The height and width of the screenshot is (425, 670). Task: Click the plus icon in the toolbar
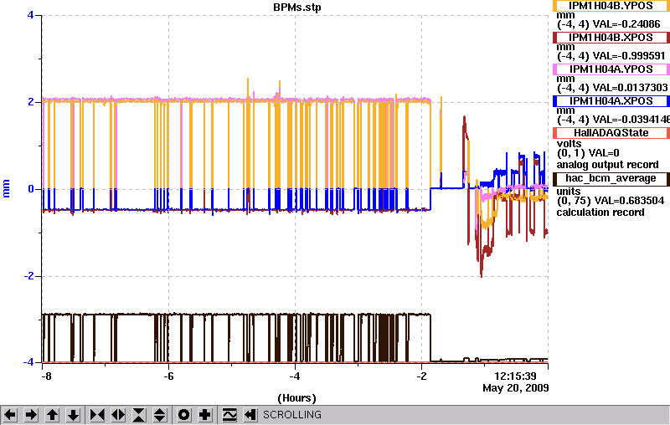205,415
